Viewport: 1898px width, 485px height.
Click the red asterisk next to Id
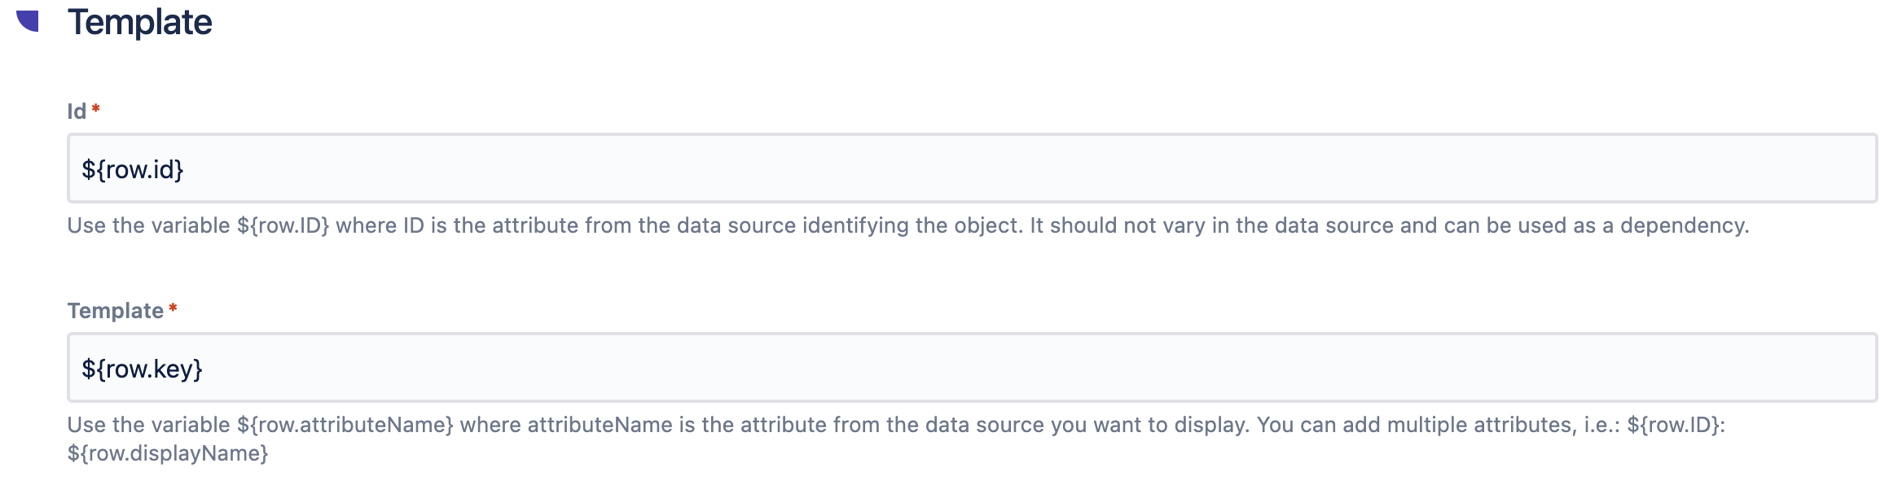tap(96, 108)
